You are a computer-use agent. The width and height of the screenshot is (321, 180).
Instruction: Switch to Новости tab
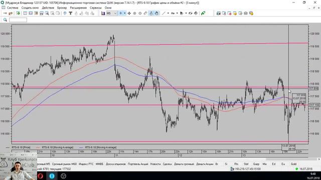click(x=155, y=164)
